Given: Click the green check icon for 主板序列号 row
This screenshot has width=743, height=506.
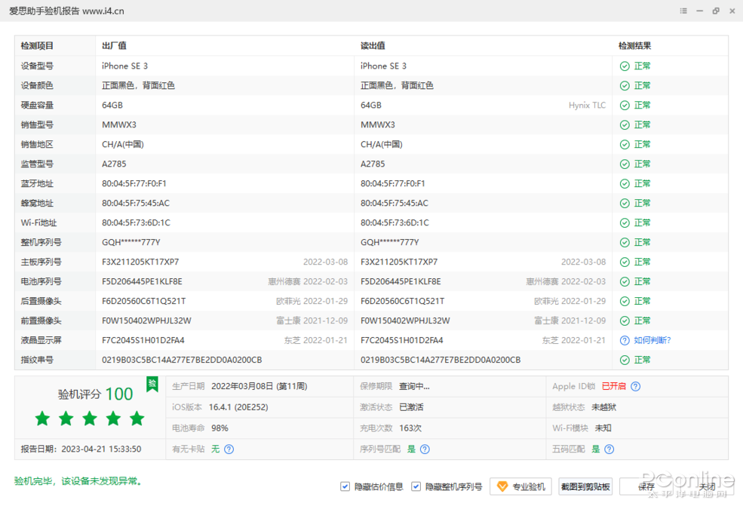Looking at the screenshot, I should tap(625, 262).
